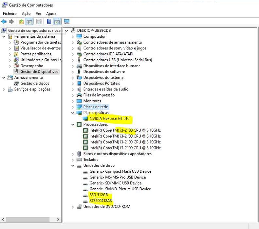Select Generic- MS/MS-Pro USB Device

(118, 177)
